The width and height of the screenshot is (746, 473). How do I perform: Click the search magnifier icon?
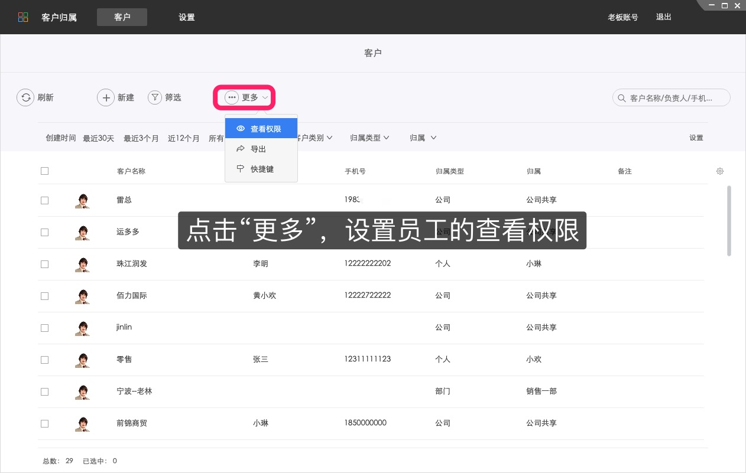(x=621, y=97)
